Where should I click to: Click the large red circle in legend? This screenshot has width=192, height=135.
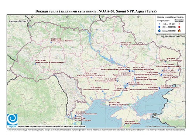pos(179,27)
